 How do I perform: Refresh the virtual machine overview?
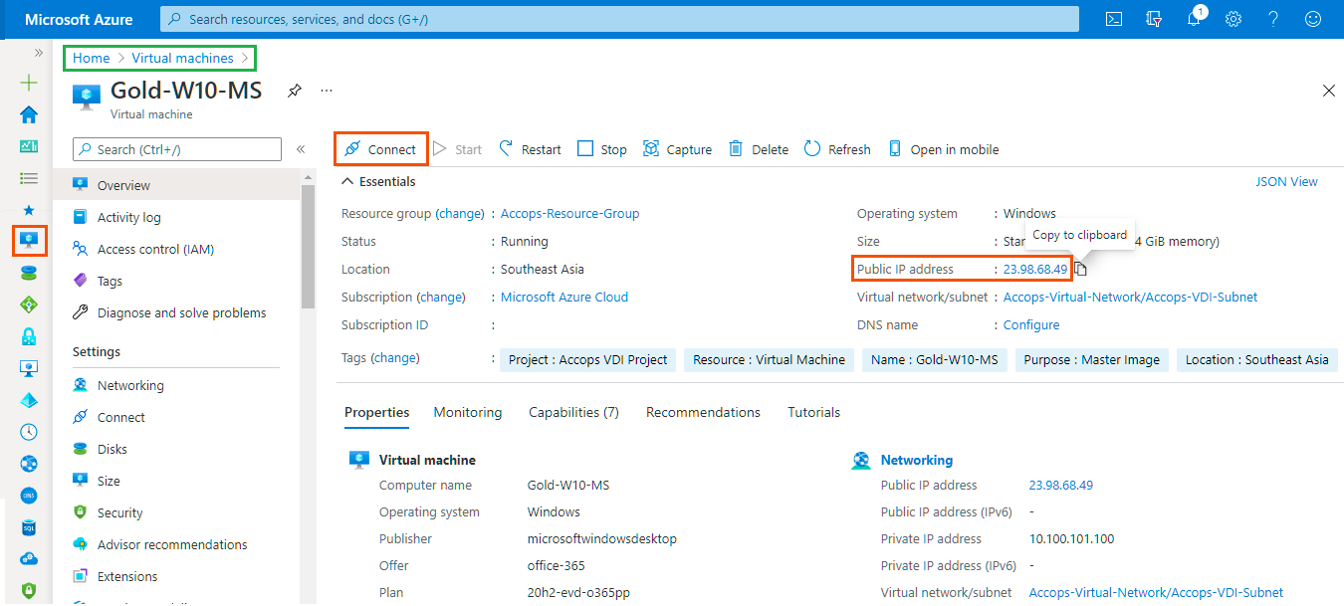(x=837, y=149)
